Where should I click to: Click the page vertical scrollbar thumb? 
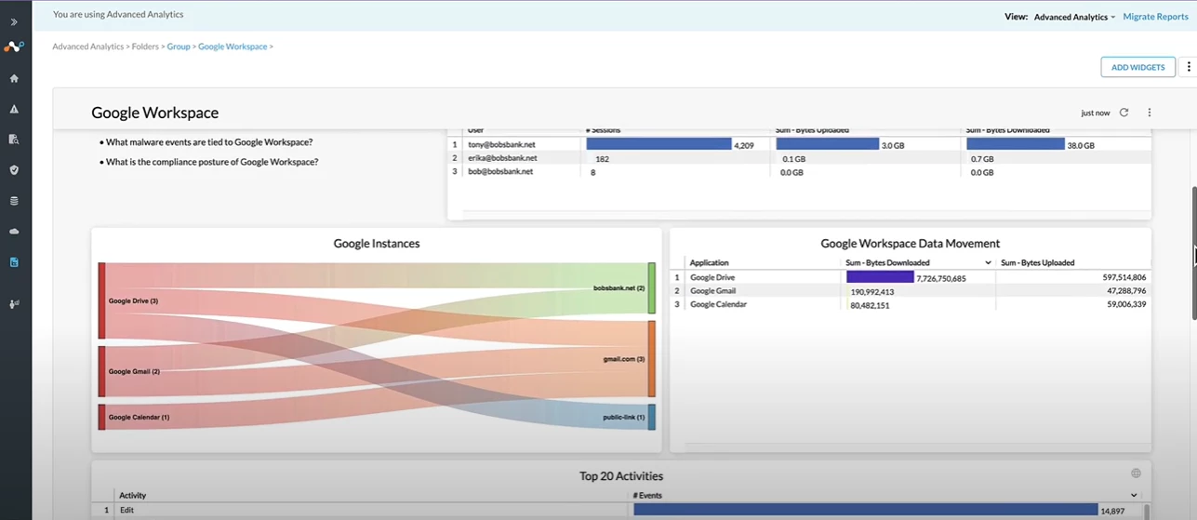tap(1194, 253)
